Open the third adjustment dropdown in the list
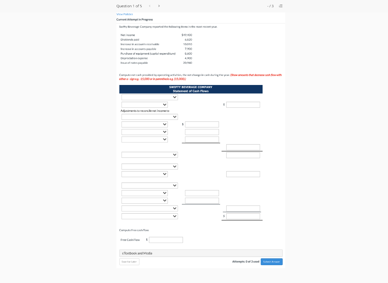Image resolution: width=388 pixels, height=283 pixels. 144,139
